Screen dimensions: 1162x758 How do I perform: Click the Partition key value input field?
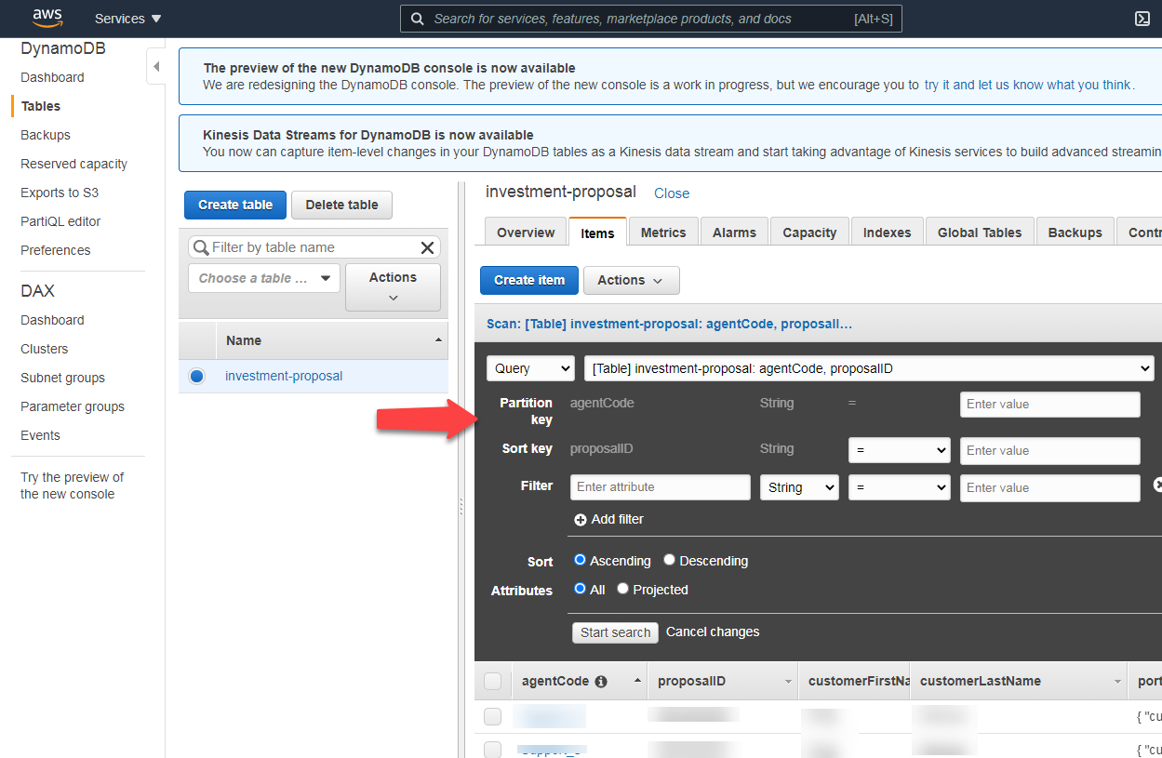tap(1049, 405)
